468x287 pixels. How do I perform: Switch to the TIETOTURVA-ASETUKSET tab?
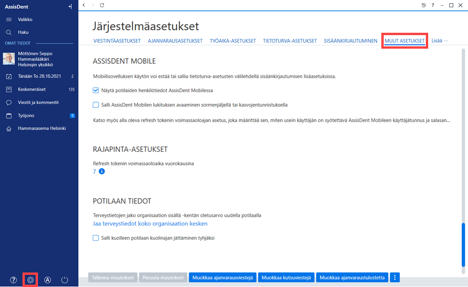point(290,41)
